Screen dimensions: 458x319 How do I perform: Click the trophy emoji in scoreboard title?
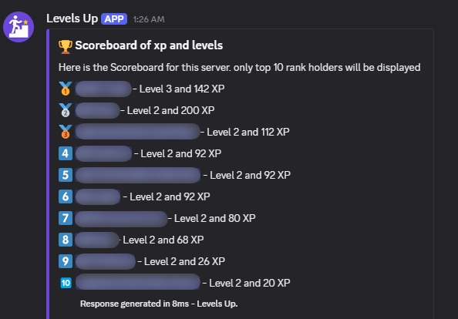tap(66, 46)
